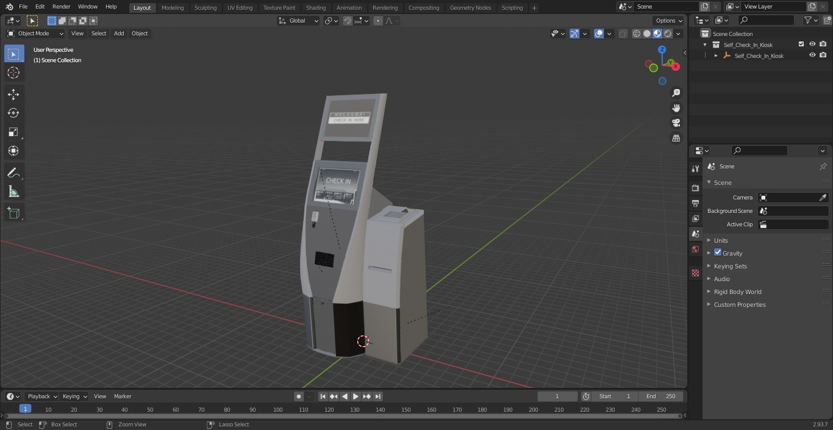This screenshot has width=833, height=430.
Task: Open the Options dropdown
Action: [670, 21]
